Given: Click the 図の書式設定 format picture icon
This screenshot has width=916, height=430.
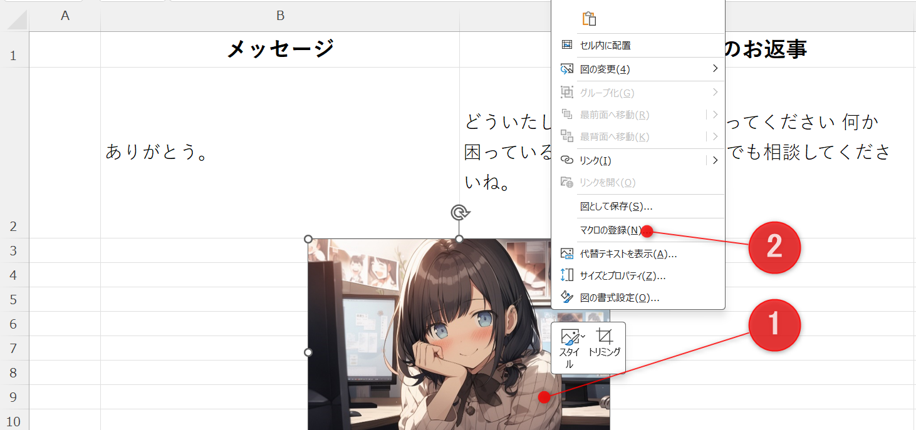Looking at the screenshot, I should tap(566, 297).
